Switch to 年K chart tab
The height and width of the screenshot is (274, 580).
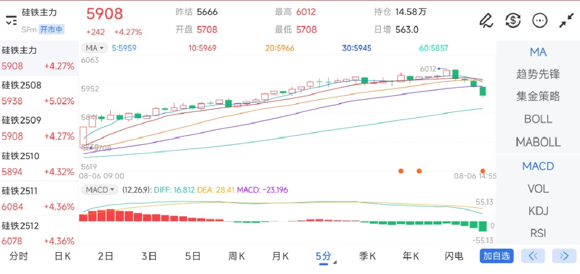[x=411, y=256]
